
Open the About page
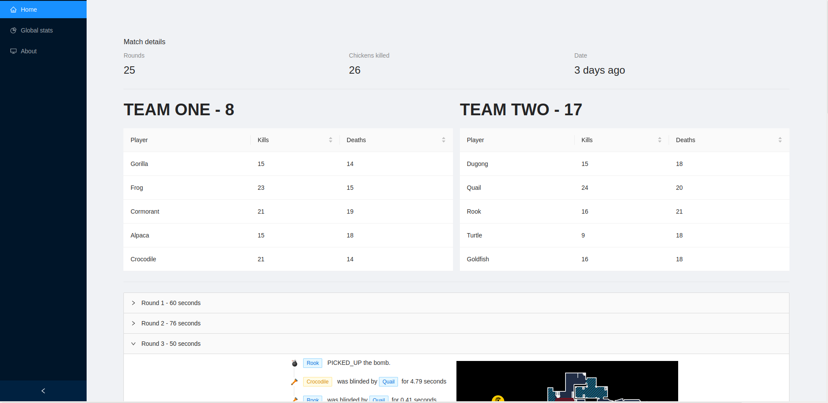tap(43, 51)
